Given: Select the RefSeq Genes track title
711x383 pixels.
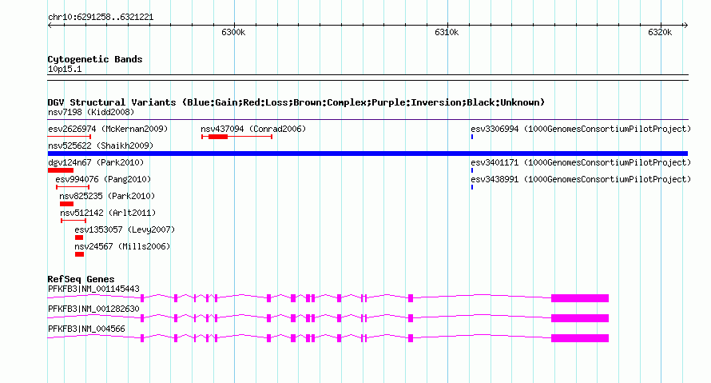Looking at the screenshot, I should 81,279.
